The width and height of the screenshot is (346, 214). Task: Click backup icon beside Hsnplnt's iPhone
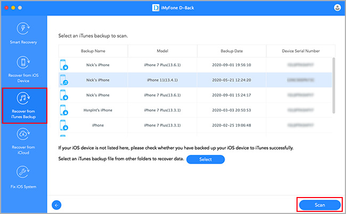coord(64,110)
